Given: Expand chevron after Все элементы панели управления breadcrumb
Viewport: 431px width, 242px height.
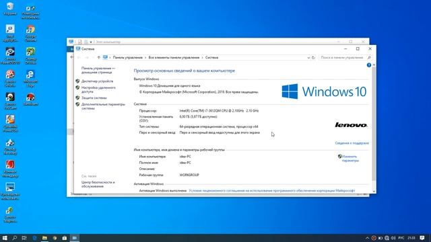Looking at the screenshot, I should [x=202, y=58].
